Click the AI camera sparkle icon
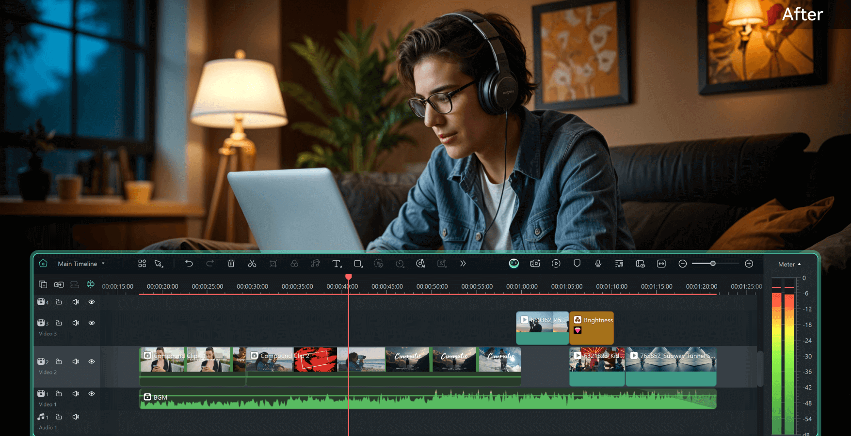Image resolution: width=851 pixels, height=436 pixels. point(535,264)
